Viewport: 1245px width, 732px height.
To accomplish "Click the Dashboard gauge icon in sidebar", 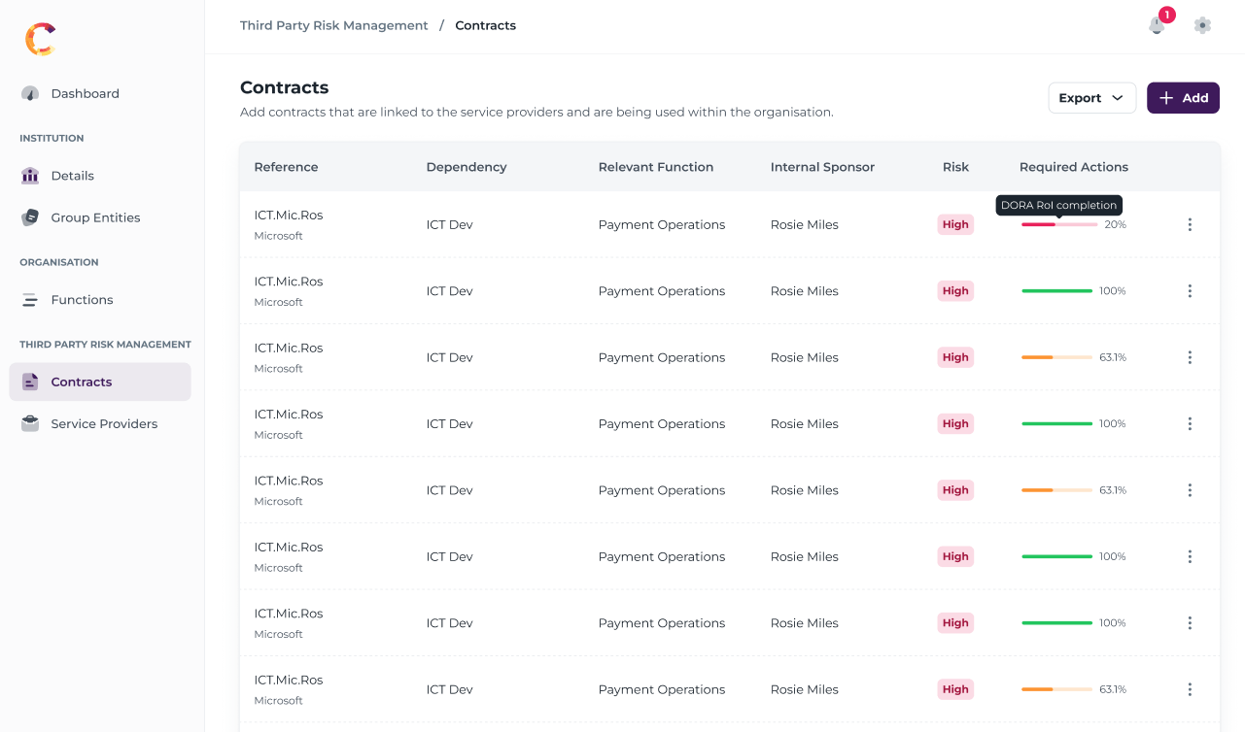I will tap(30, 94).
